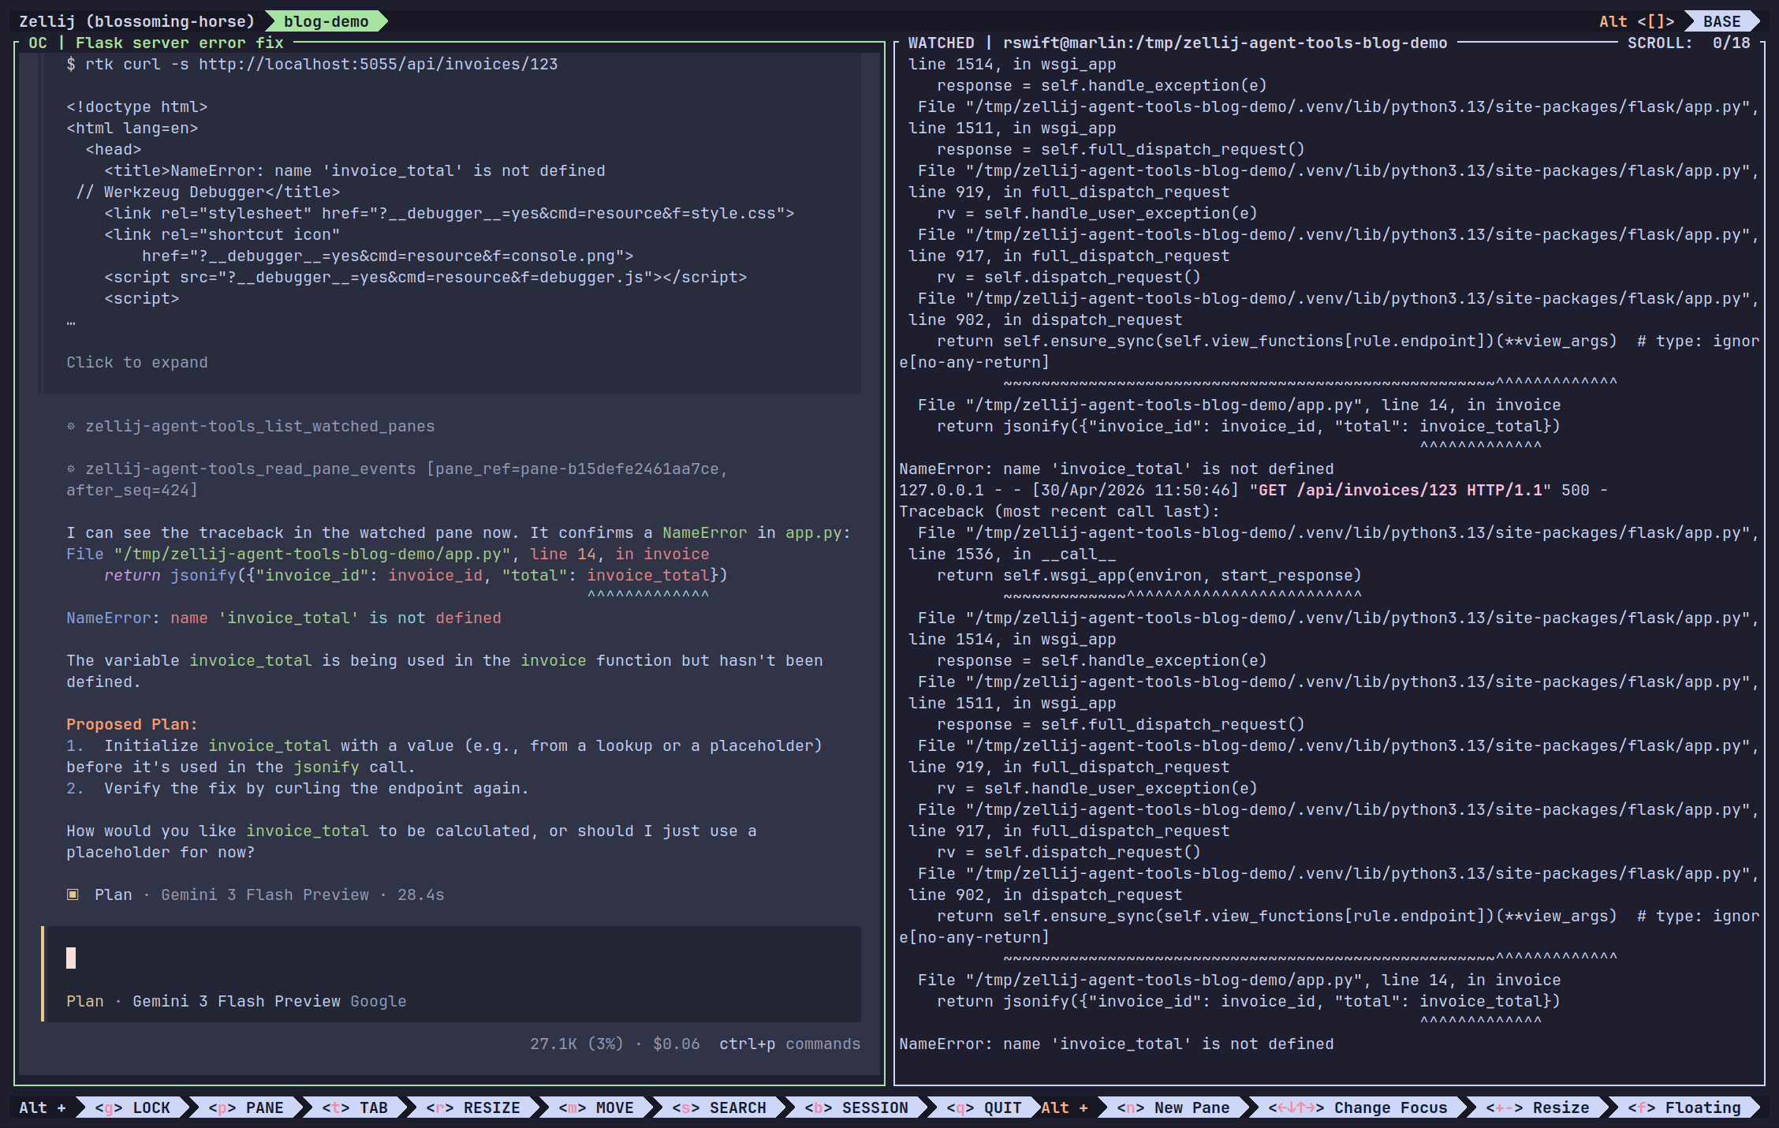Click plan step '1. Initialize invoice_total with a value'
The image size is (1779, 1128).
[445, 756]
